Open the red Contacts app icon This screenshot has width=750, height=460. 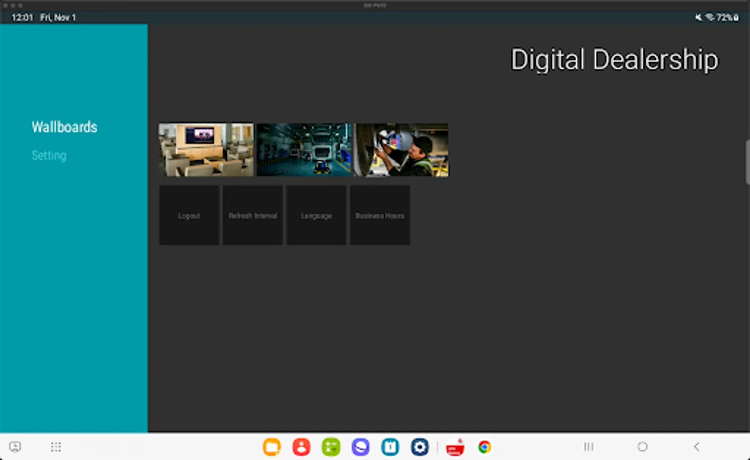301,447
